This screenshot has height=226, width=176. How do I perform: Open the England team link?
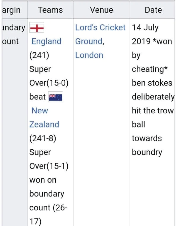pos(46,41)
